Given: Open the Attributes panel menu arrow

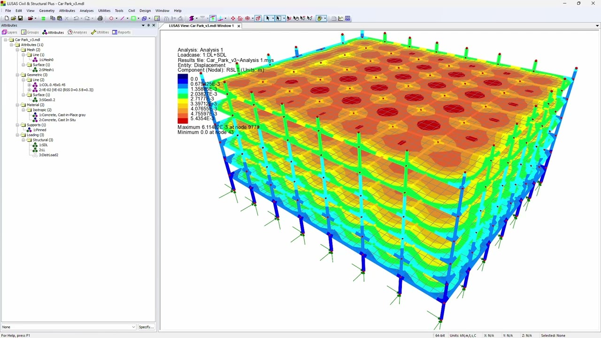Looking at the screenshot, I should tap(143, 25).
